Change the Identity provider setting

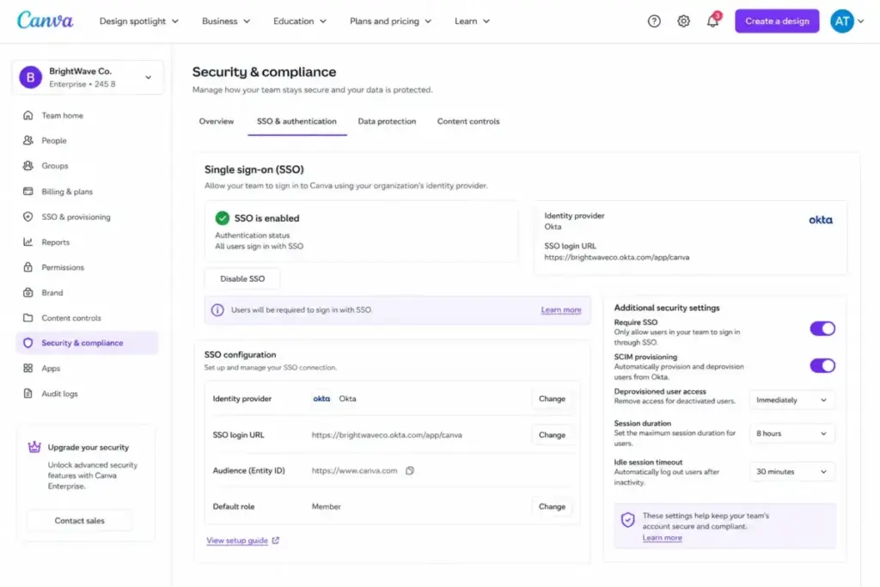[552, 399]
